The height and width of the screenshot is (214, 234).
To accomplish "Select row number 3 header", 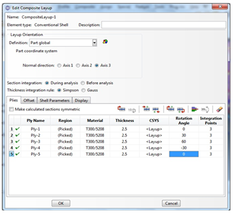I will coord(11,141).
